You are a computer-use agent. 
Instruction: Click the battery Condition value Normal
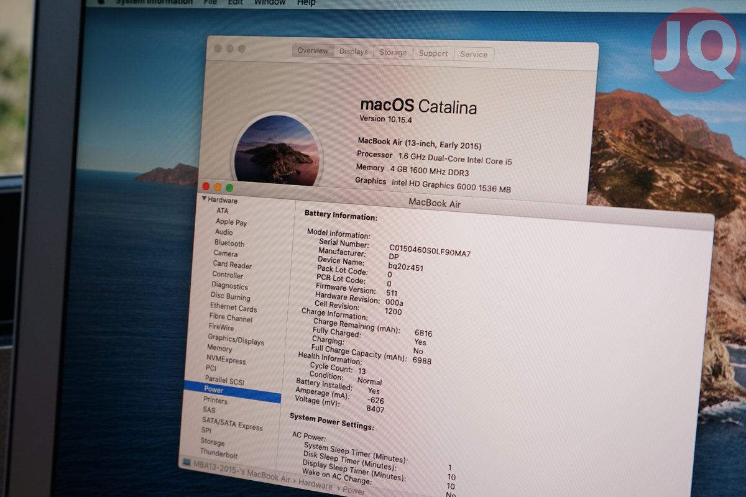(369, 381)
